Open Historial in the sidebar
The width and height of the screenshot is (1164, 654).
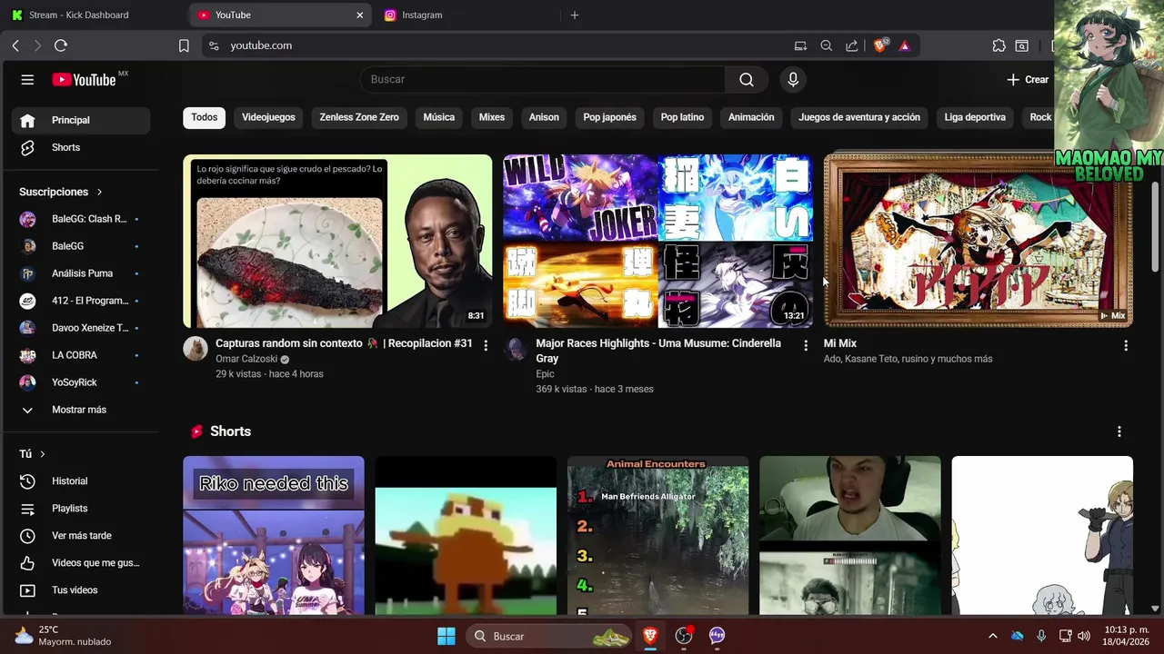81,481
